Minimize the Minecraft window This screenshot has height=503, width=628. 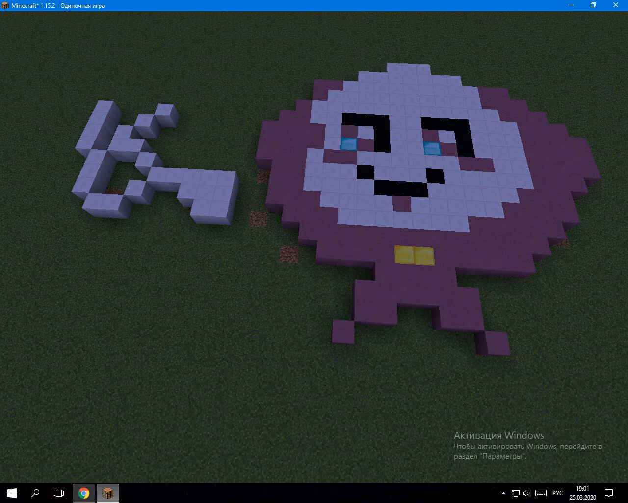pos(571,5)
